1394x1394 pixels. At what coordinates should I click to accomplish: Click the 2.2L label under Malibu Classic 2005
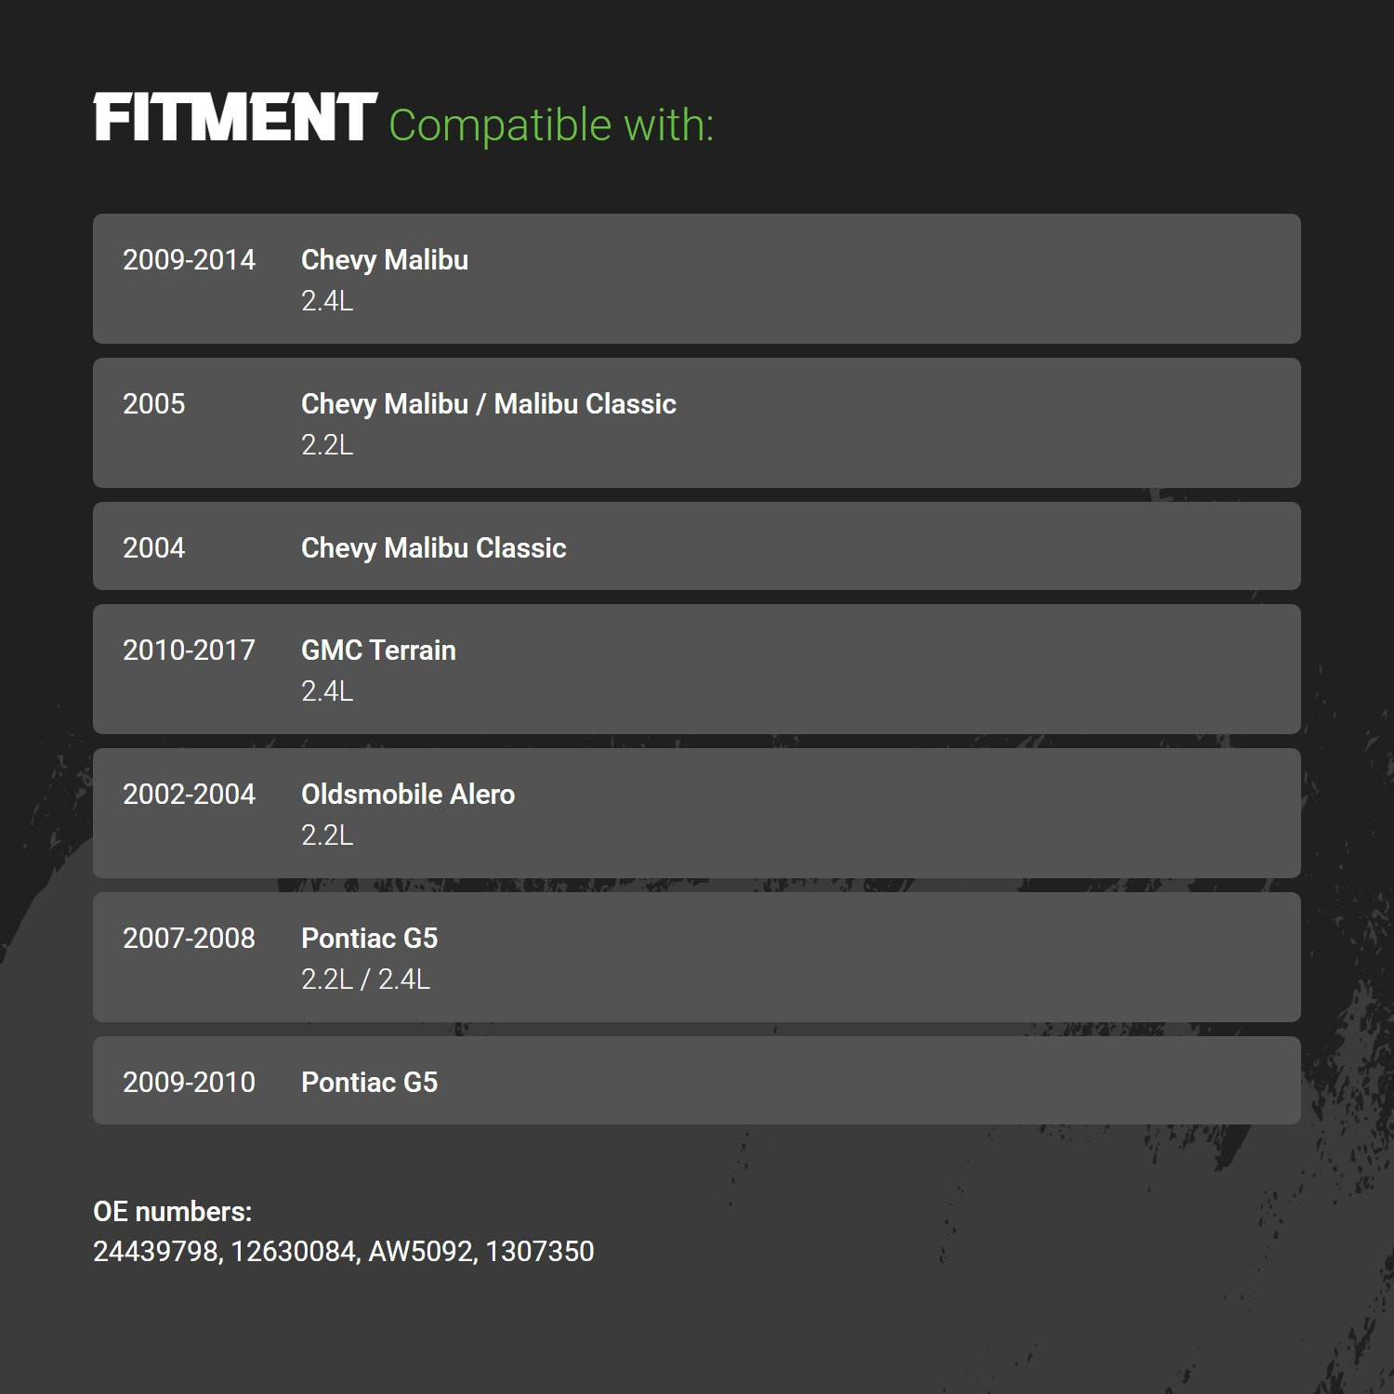tap(327, 445)
